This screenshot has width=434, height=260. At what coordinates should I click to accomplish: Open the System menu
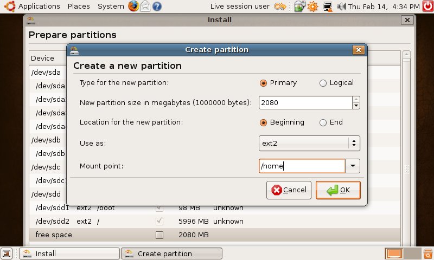point(111,6)
